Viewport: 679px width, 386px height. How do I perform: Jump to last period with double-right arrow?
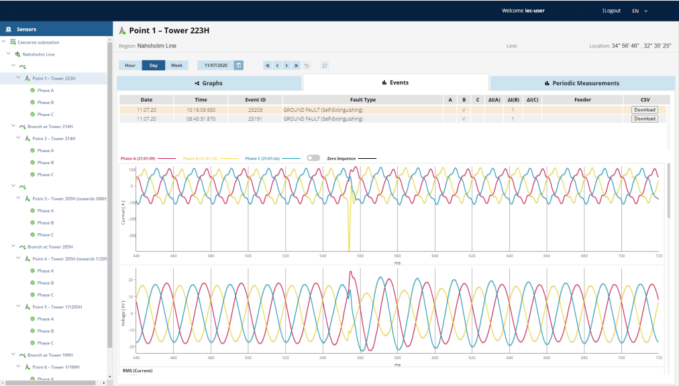[296, 66]
